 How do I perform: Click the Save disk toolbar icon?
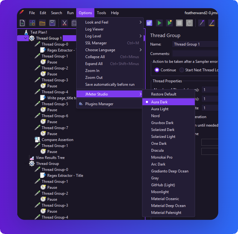[x=52, y=23]
